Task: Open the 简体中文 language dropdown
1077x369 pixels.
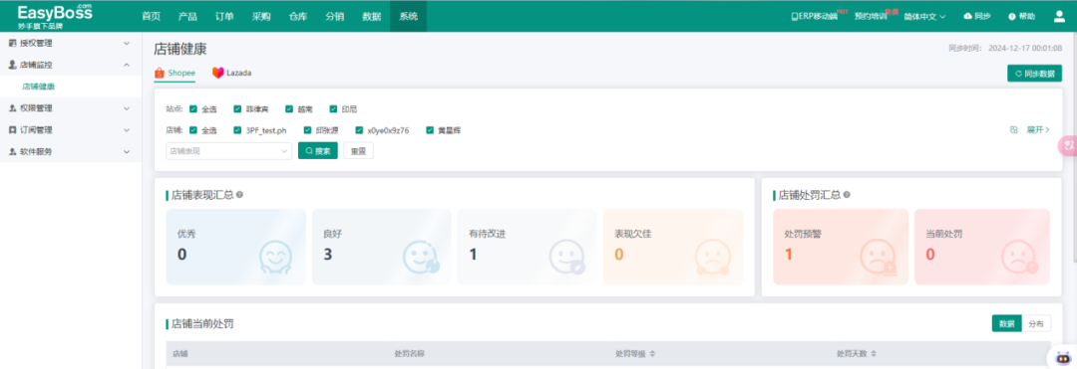Action: (924, 16)
